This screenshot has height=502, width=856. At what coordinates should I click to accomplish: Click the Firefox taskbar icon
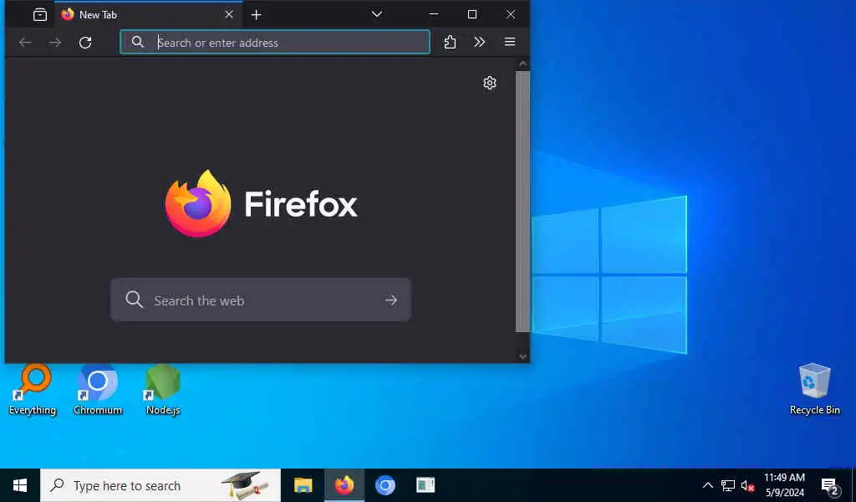click(344, 485)
